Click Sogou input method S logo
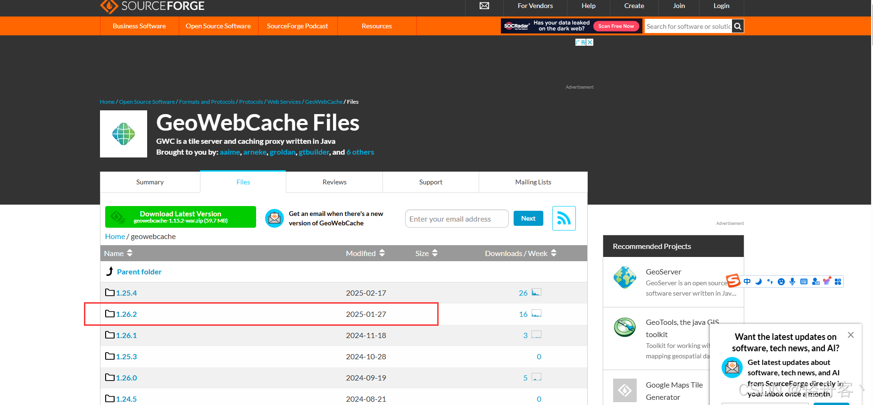 pos(733,281)
